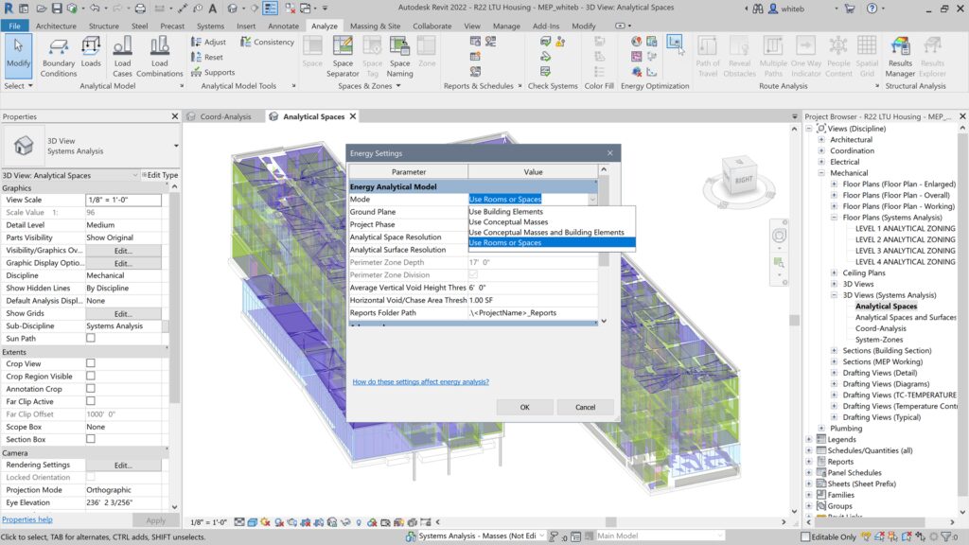Screen dimensions: 969x545
Task: Toggle the Crop View checkbox
Action: click(x=91, y=363)
